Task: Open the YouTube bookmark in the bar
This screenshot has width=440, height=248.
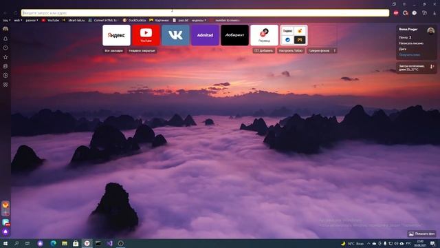Action: tap(50, 20)
